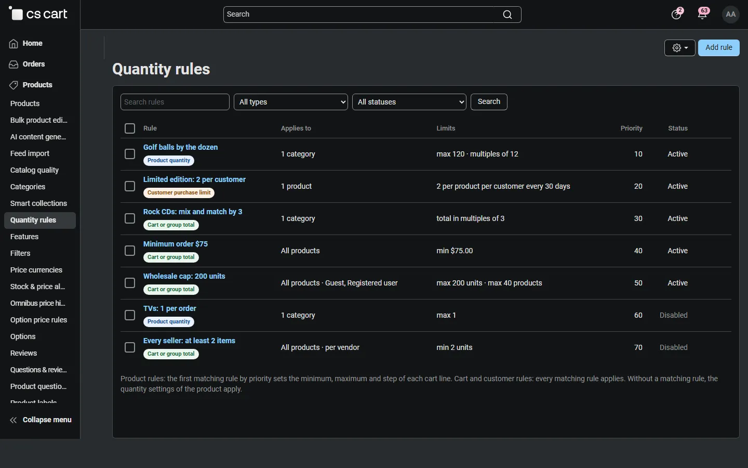Go to Home in the sidebar
The height and width of the screenshot is (468, 748).
32,44
